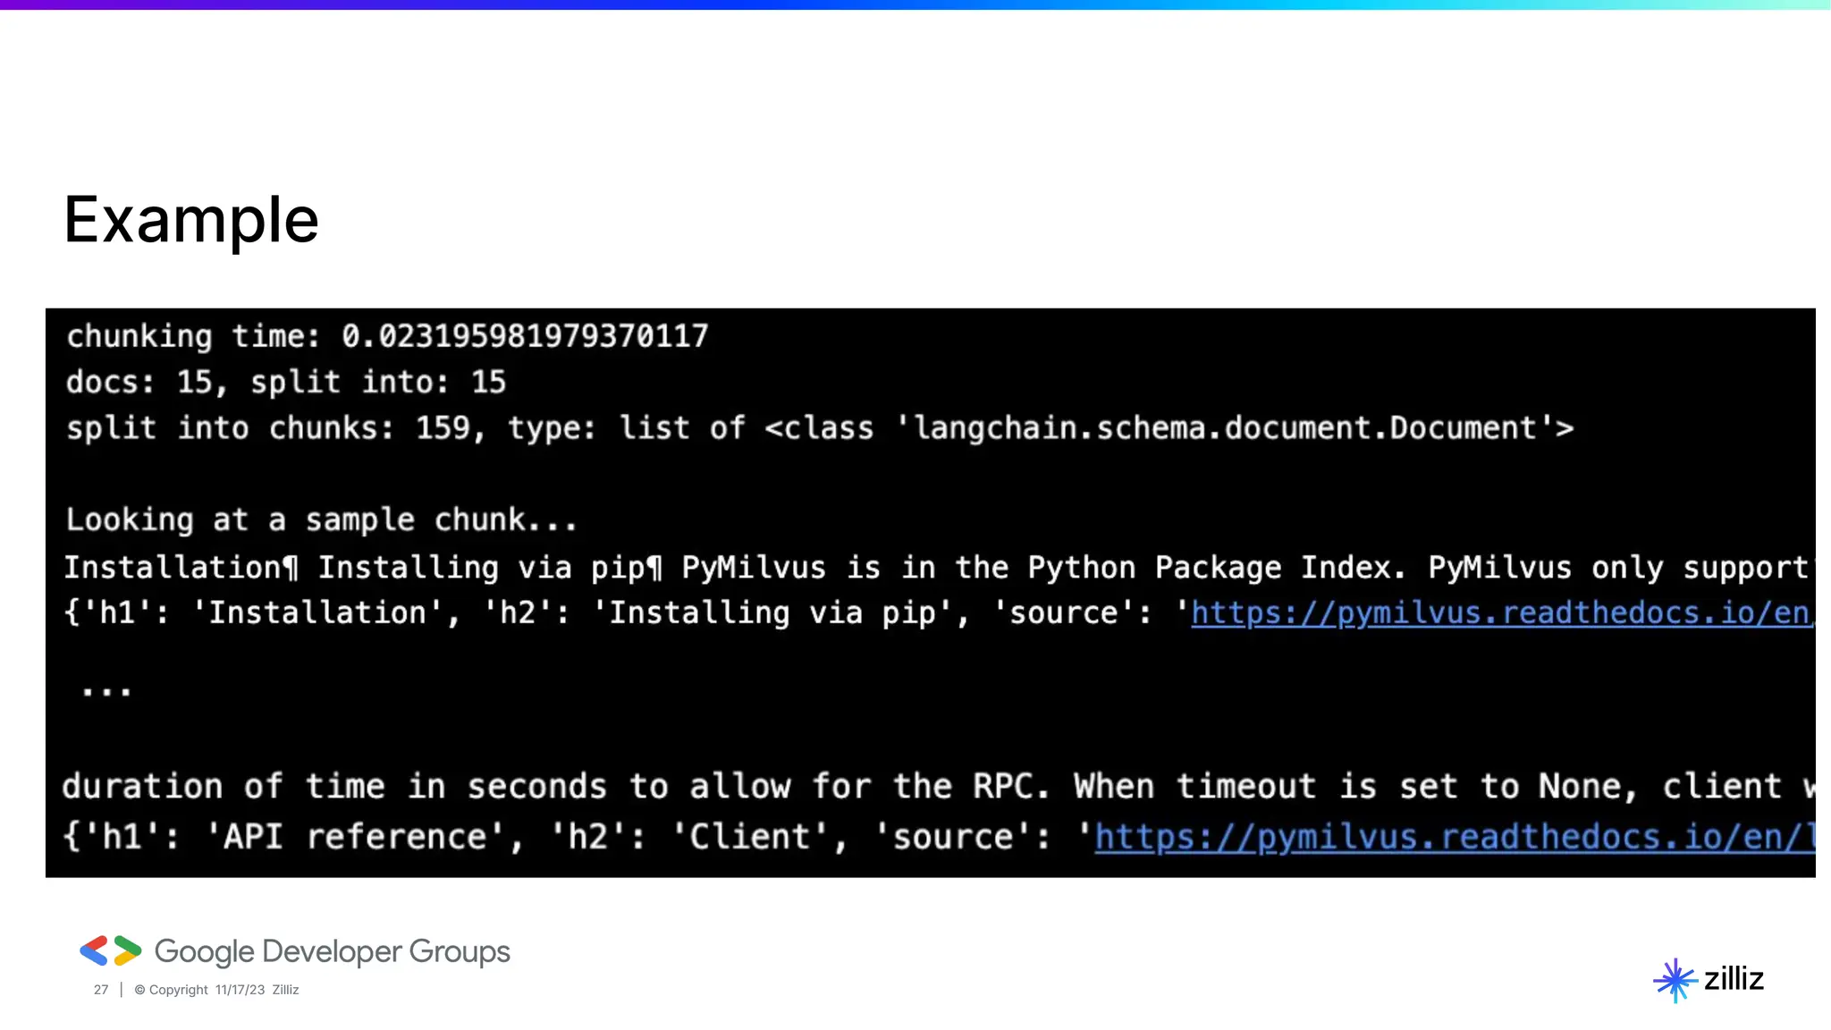The width and height of the screenshot is (1831, 1030).
Task: Click the Example slide heading
Action: pos(191,220)
